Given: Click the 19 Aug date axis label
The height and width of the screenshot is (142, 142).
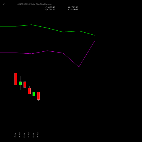Looking at the screenshot, I should (x=15, y=135).
